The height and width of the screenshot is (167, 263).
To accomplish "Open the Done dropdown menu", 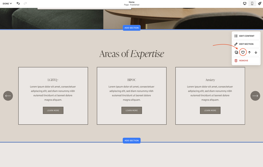I will 7,3.
